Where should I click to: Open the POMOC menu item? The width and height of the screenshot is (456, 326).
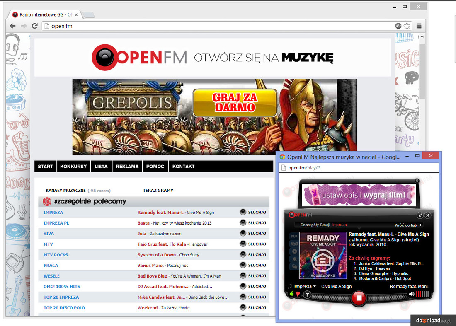(155, 167)
